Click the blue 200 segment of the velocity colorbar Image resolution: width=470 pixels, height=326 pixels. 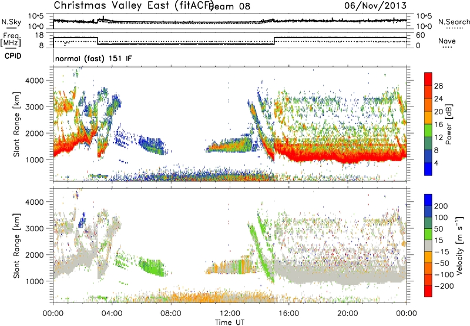click(x=428, y=200)
